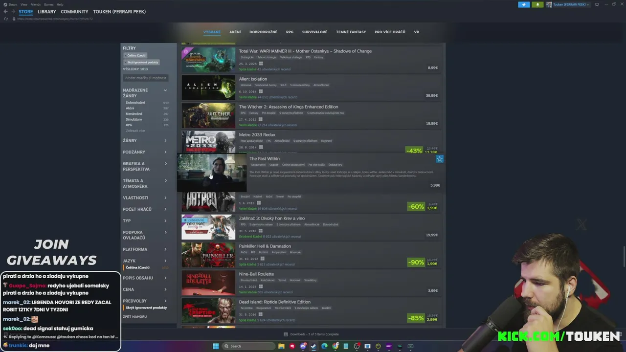
Task: Click Zobrazit více under genres
Action: click(135, 131)
